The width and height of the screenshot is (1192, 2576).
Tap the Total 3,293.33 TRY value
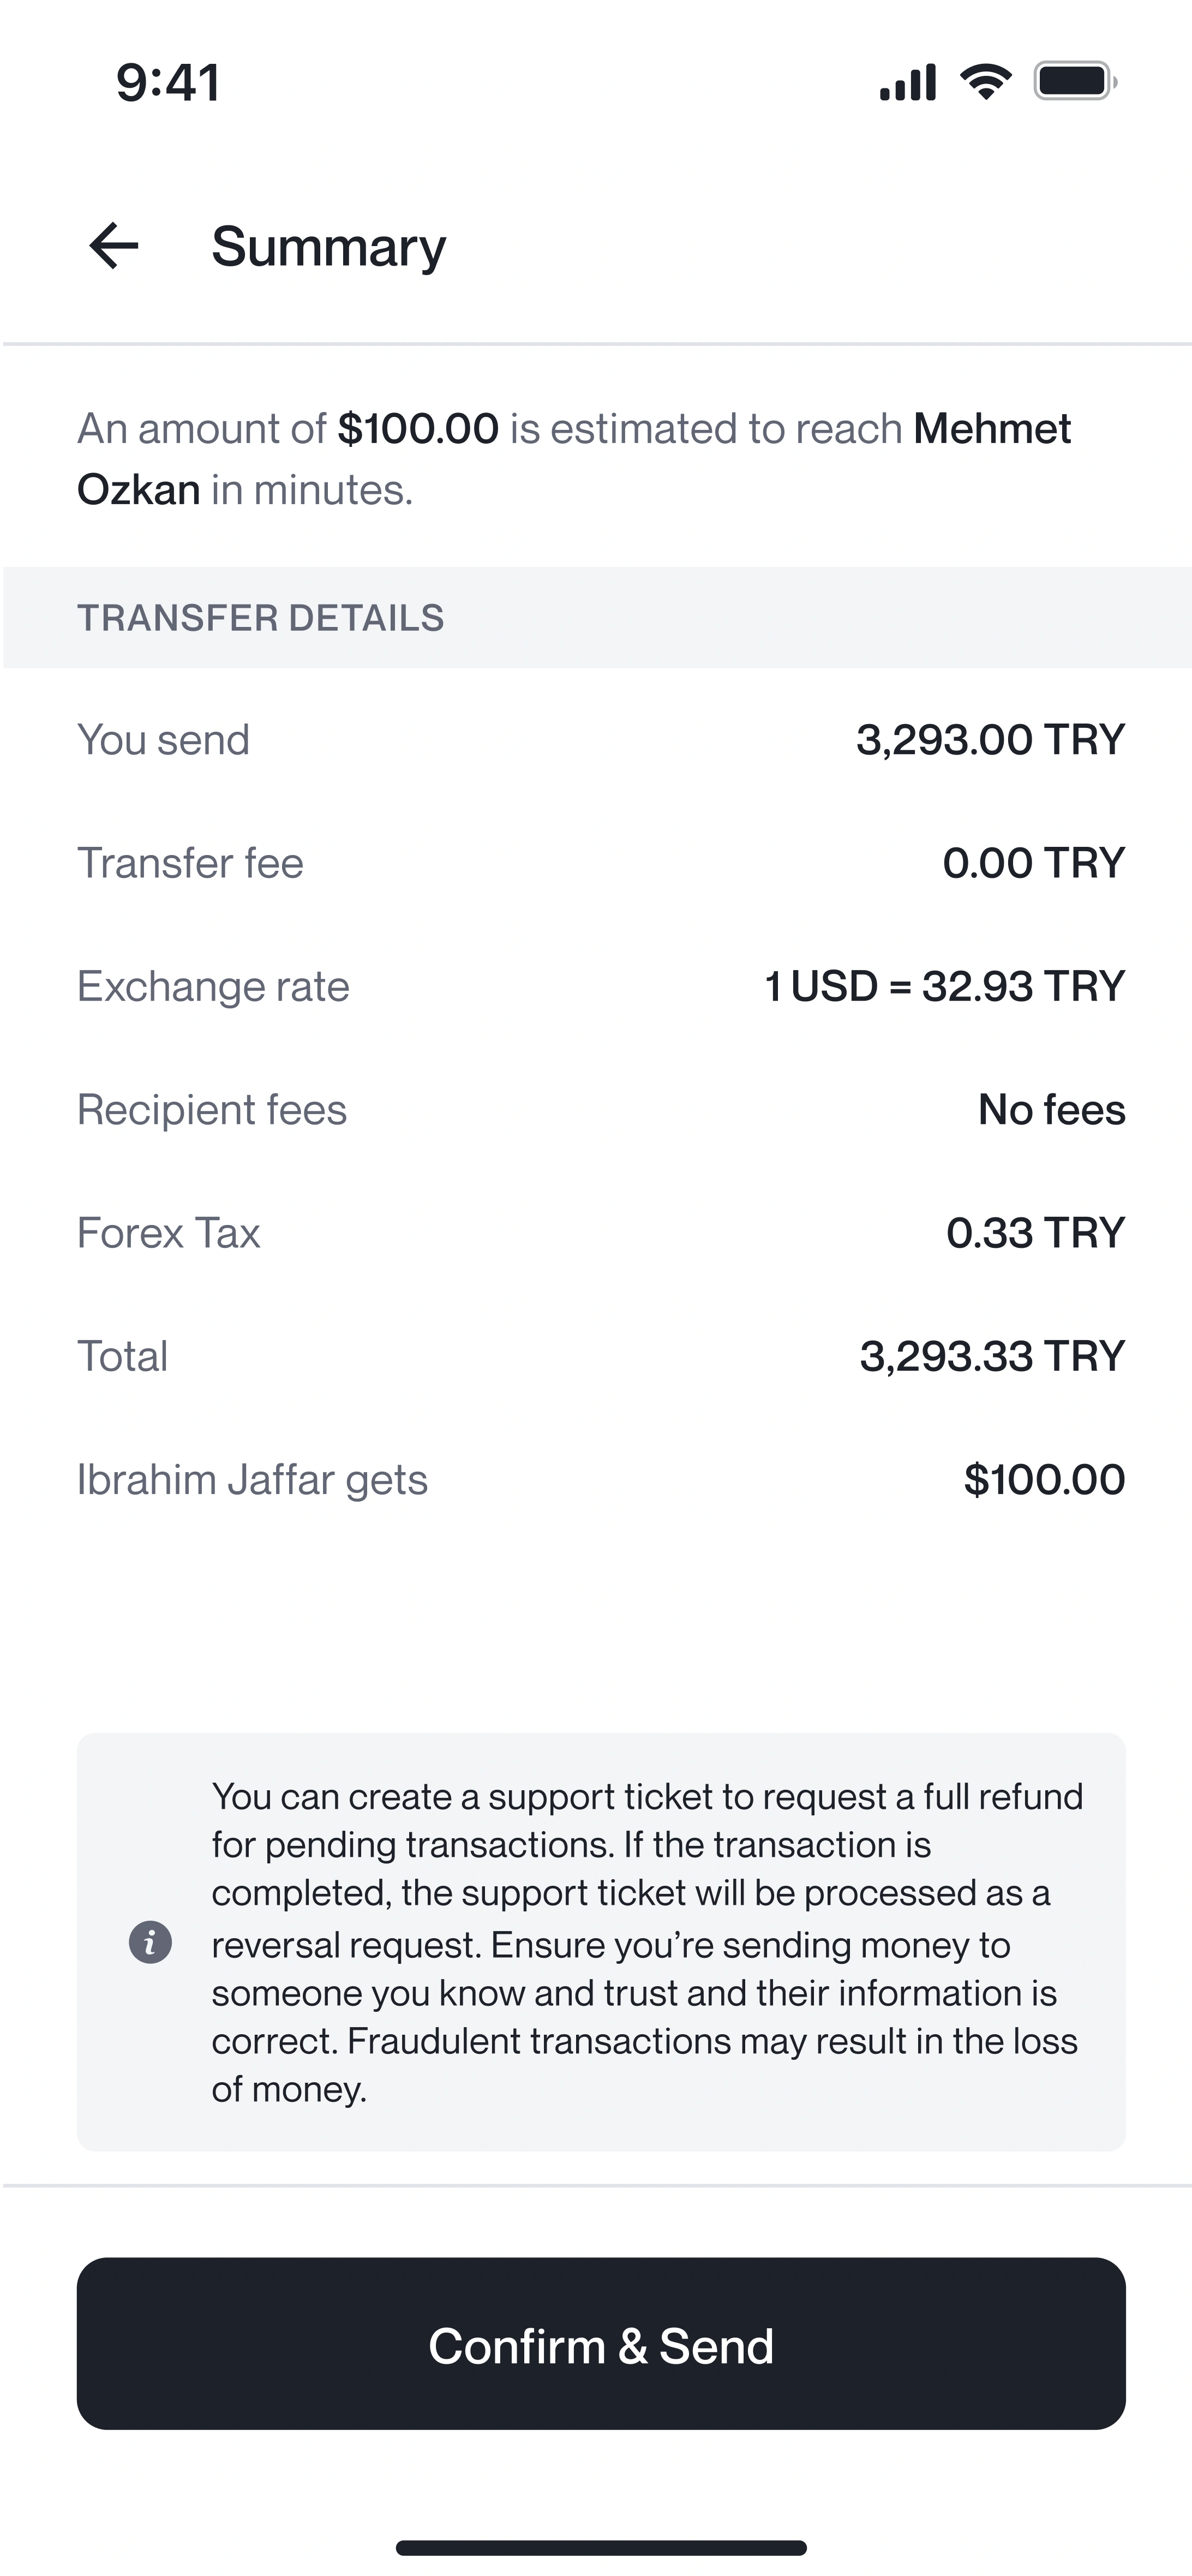click(992, 1356)
